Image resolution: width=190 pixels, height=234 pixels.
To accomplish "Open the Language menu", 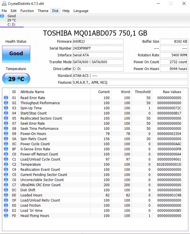I will pos(81,11).
